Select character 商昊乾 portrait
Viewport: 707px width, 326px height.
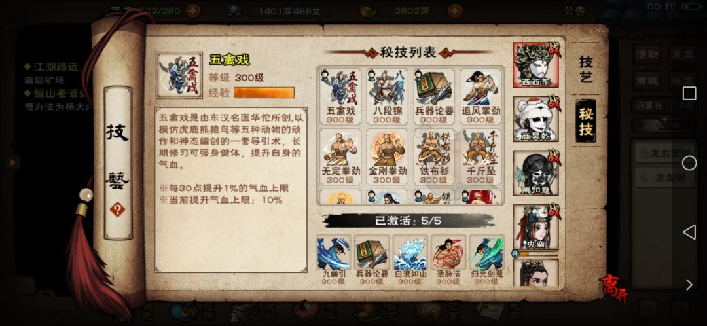(535, 119)
